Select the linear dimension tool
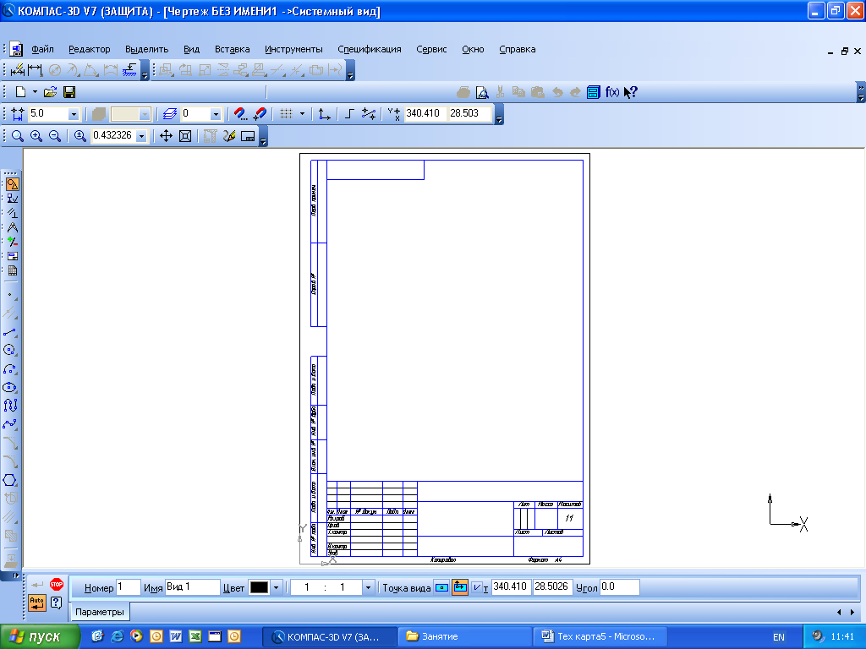 [x=36, y=70]
